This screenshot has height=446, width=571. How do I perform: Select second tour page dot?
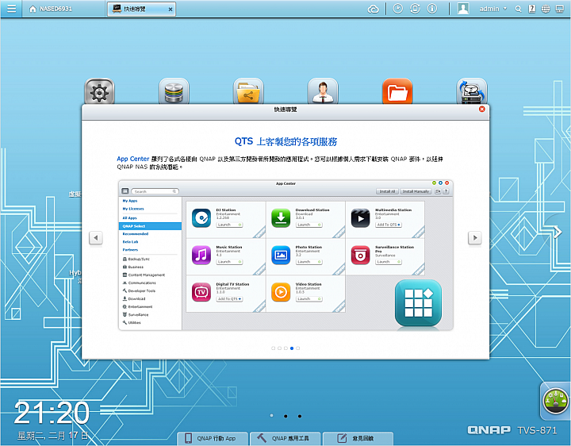click(279, 348)
